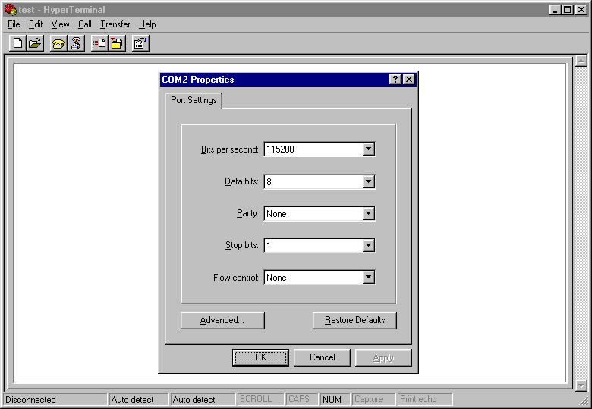
Task: Expand the Bits per second dropdown arrow
Action: (369, 149)
